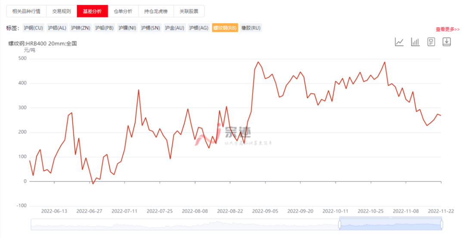Image resolution: width=465 pixels, height=238 pixels.
Task: Click the 2022-07-25 axis date label
Action: pyautogui.click(x=160, y=211)
